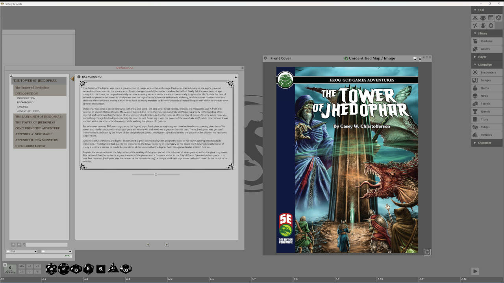Open the Options gear icon
The width and height of the screenshot is (504, 283).
(490, 25)
